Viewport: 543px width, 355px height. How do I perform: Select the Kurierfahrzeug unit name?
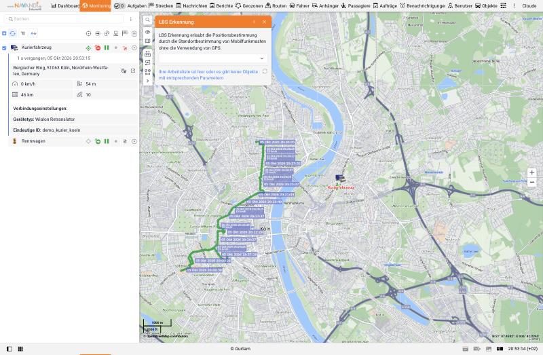37,48
